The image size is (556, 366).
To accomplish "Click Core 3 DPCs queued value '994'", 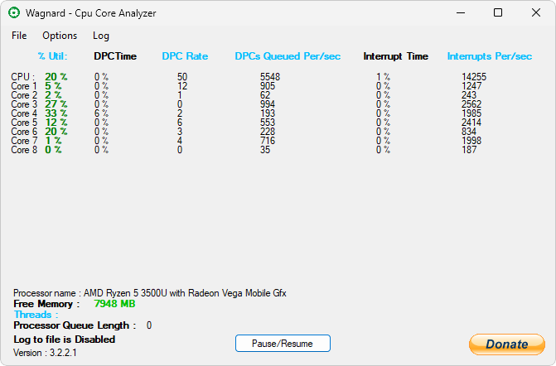I will tap(268, 104).
